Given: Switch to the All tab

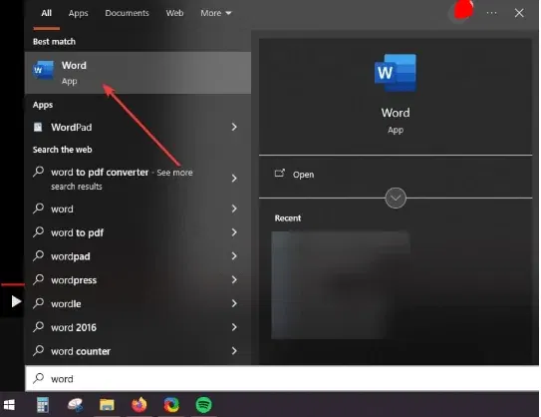Looking at the screenshot, I should click(x=46, y=13).
